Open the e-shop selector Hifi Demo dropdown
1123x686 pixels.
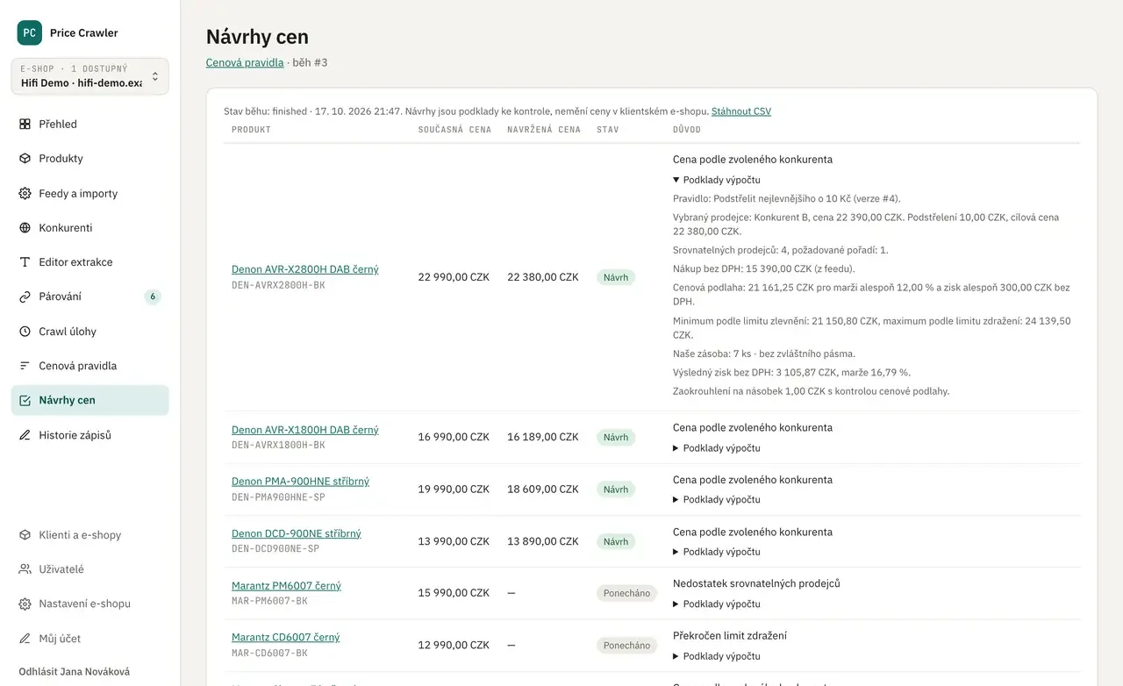click(x=90, y=76)
